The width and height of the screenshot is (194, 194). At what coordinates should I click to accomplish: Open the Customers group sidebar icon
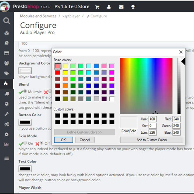pos(6,63)
